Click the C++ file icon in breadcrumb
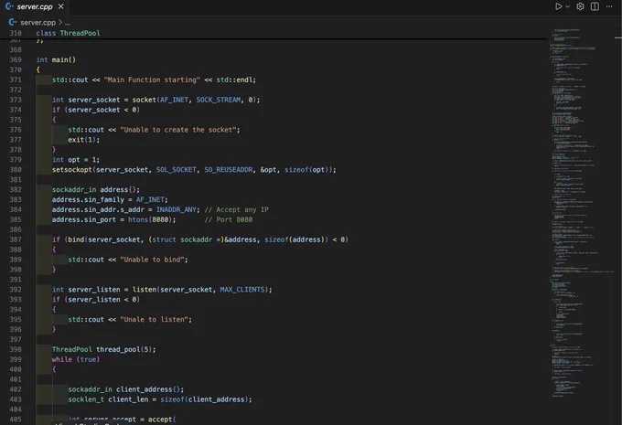This screenshot has height=425, width=622. click(x=13, y=22)
